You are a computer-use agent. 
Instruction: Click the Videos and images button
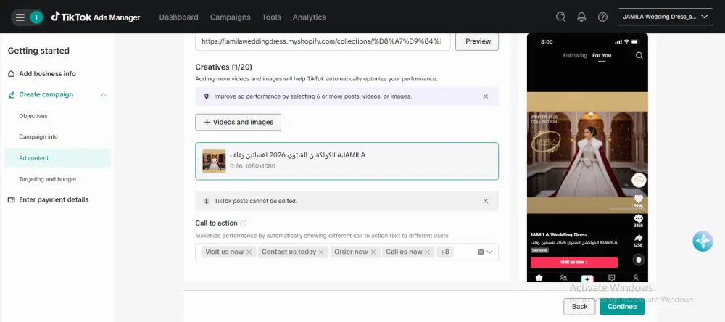pyautogui.click(x=238, y=122)
